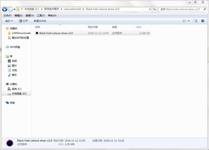Open view options dropdown arrow
Screen dimensions: 209x150
[188, 21]
